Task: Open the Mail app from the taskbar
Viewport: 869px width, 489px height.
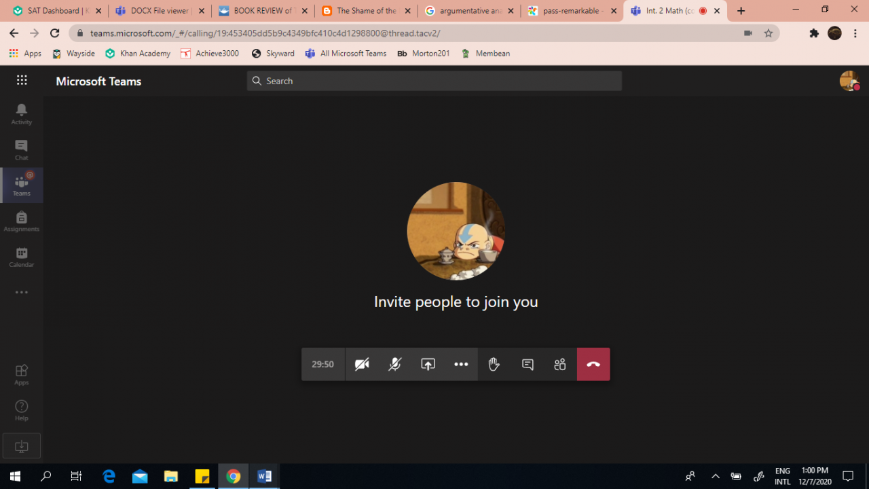Action: pyautogui.click(x=140, y=476)
